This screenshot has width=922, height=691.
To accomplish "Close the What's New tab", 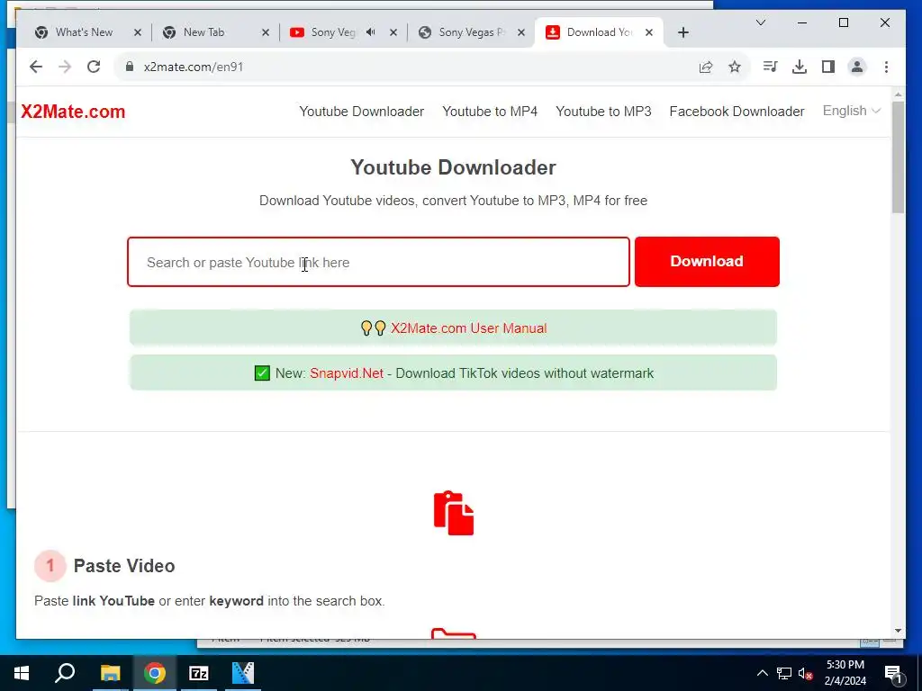I will coord(138,32).
